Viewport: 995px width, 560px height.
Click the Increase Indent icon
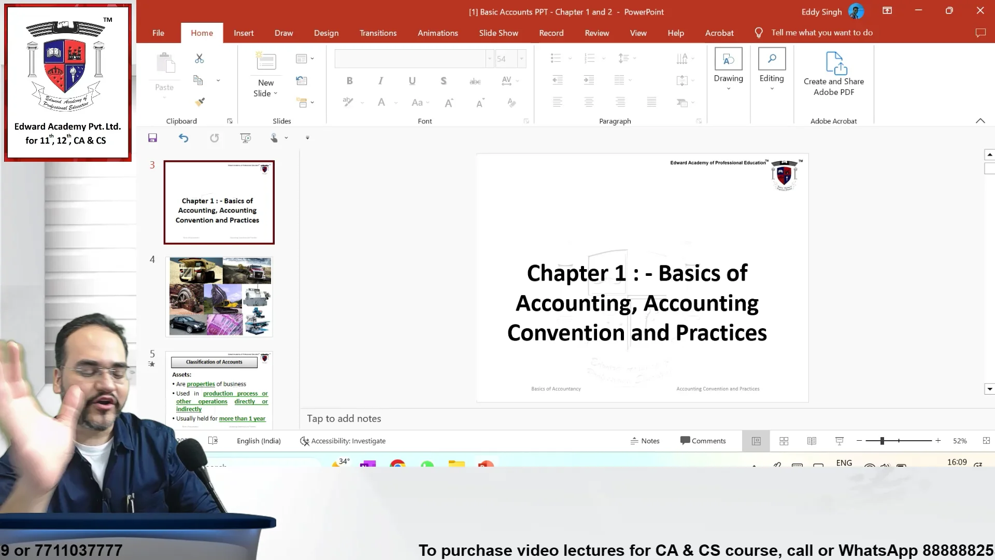tap(588, 80)
